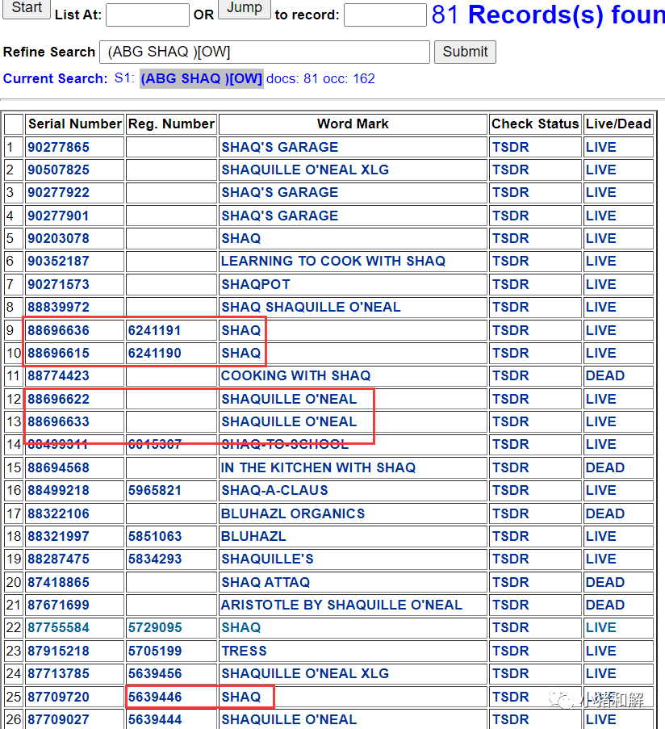
Task: Open the S1 current search link
Action: (202, 78)
